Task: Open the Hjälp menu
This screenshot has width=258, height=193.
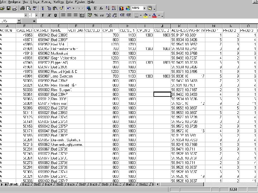Action: click(91, 2)
